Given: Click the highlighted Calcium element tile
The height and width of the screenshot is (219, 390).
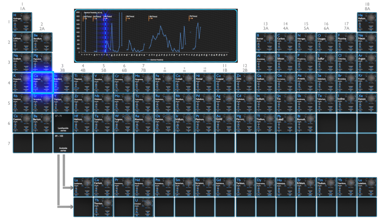Looking at the screenshot, I should [x=43, y=83].
